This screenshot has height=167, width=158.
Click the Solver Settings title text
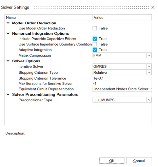point(15,8)
